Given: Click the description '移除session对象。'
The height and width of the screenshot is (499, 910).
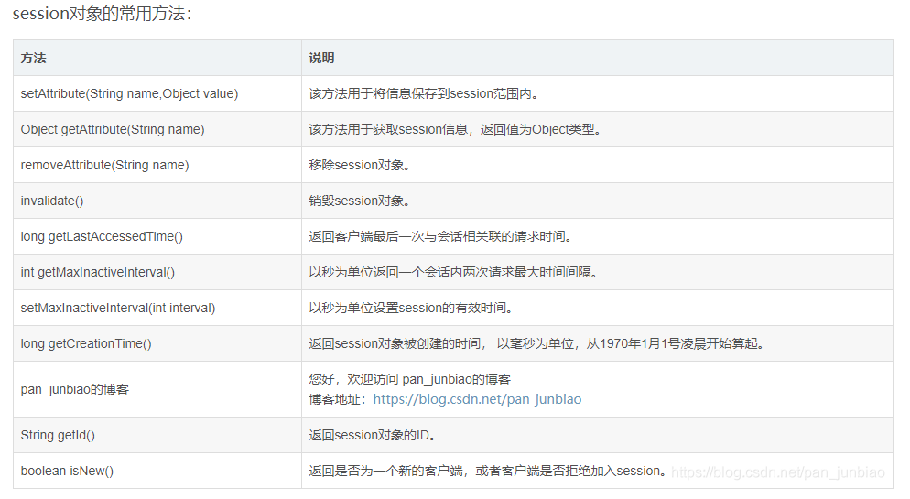Looking at the screenshot, I should point(361,165).
